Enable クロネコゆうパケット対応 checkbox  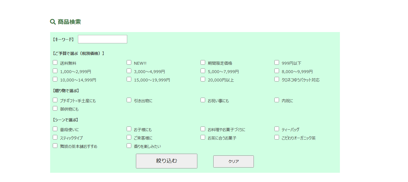click(277, 79)
